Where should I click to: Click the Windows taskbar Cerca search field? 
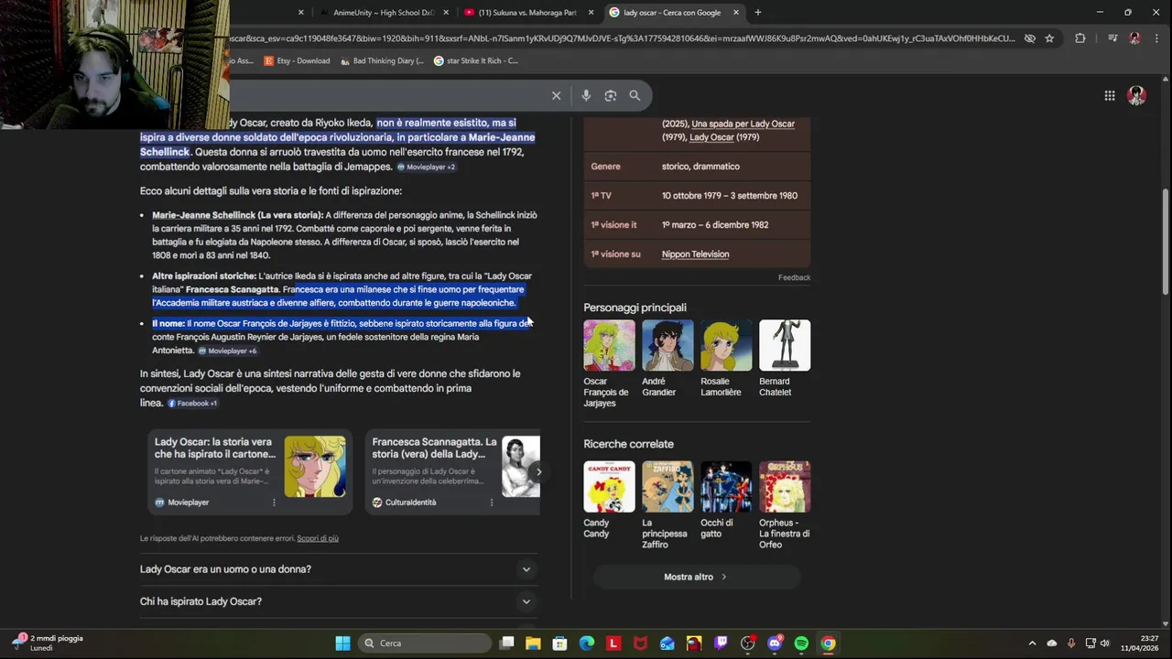425,643
